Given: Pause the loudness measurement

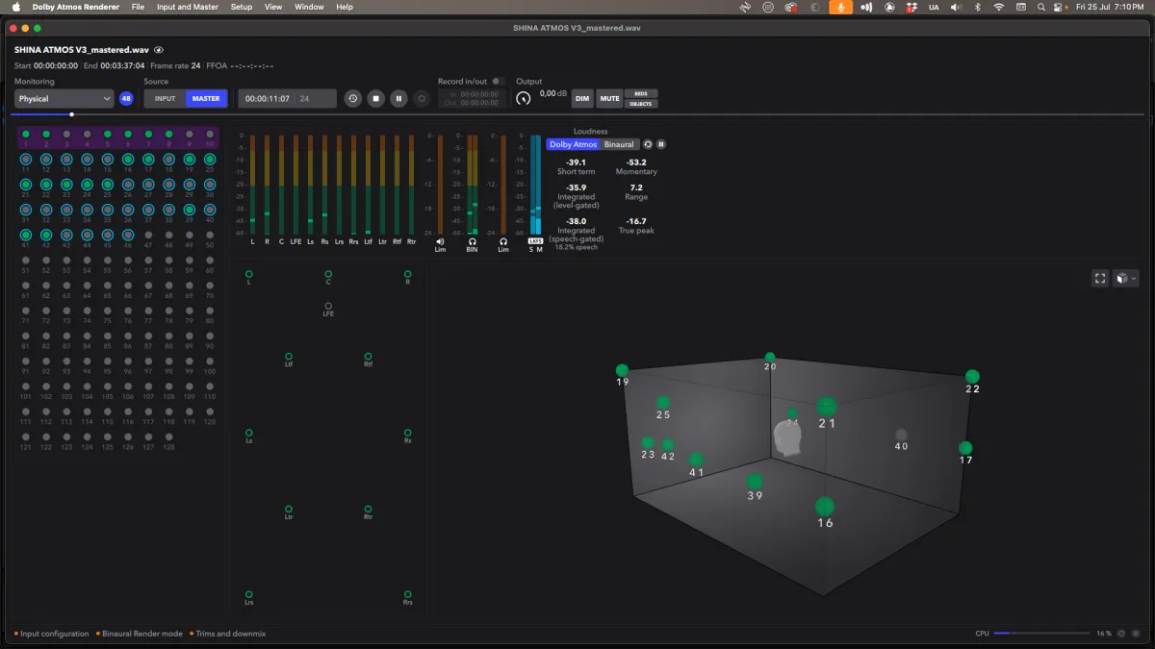Looking at the screenshot, I should [661, 144].
